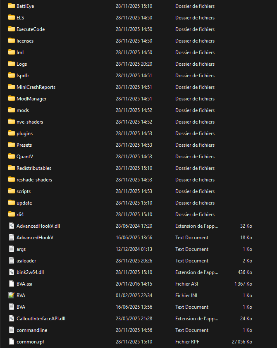Click the Logs date 28/11/2025 20:20
The width and height of the screenshot is (277, 348).
[134, 64]
